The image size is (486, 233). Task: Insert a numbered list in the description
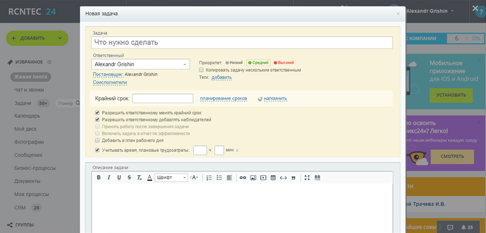[209, 177]
